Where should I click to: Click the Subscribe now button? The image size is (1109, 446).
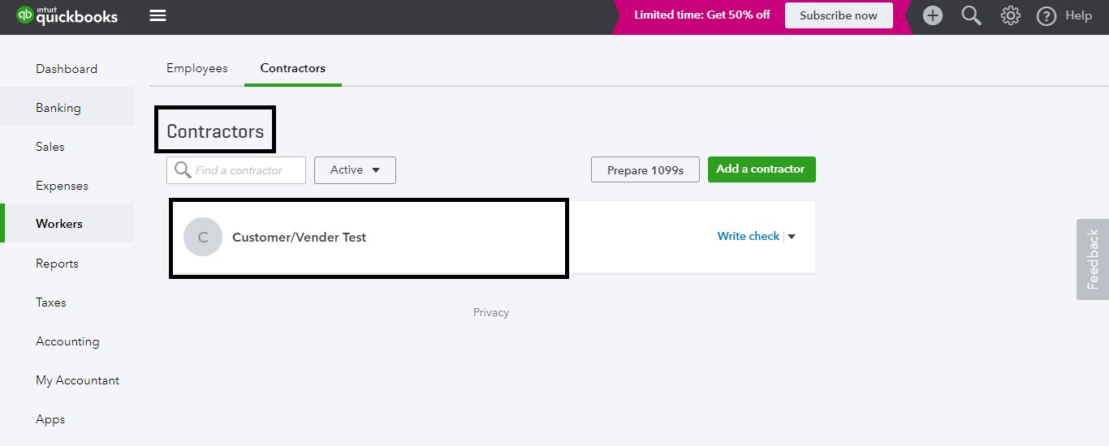838,15
